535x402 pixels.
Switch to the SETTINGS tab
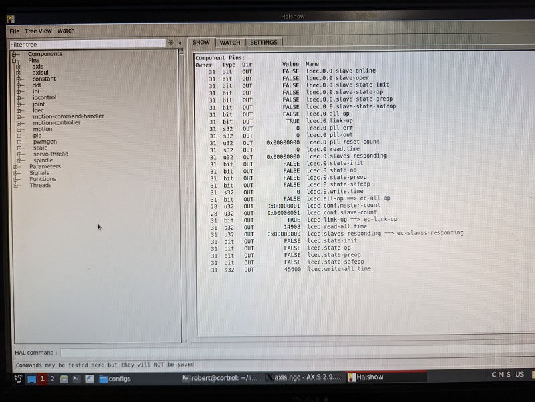pos(263,43)
